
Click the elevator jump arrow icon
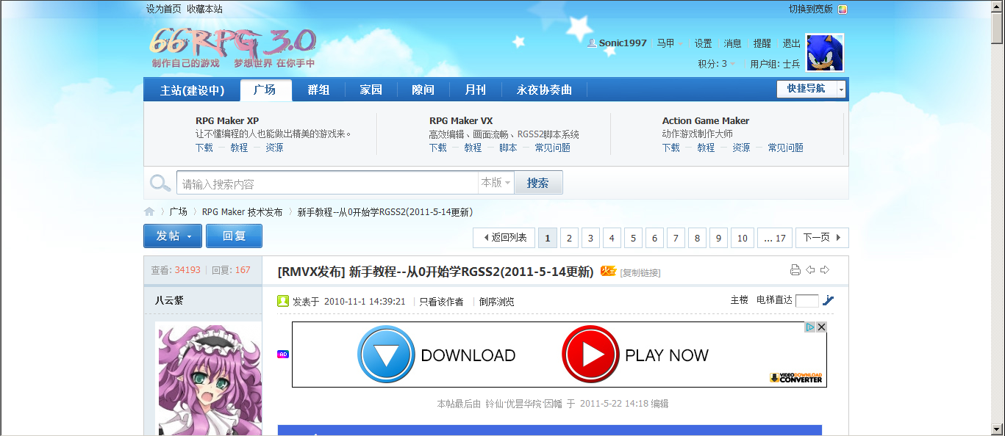829,300
